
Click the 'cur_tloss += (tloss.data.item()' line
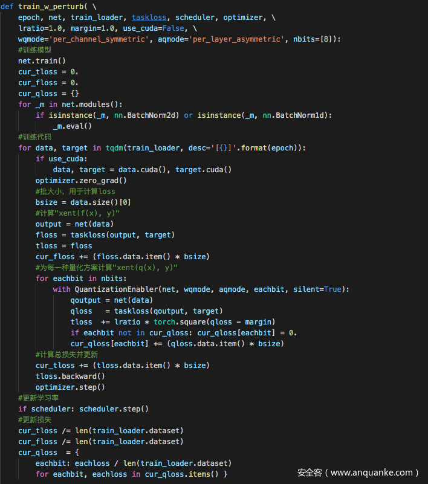click(x=123, y=366)
